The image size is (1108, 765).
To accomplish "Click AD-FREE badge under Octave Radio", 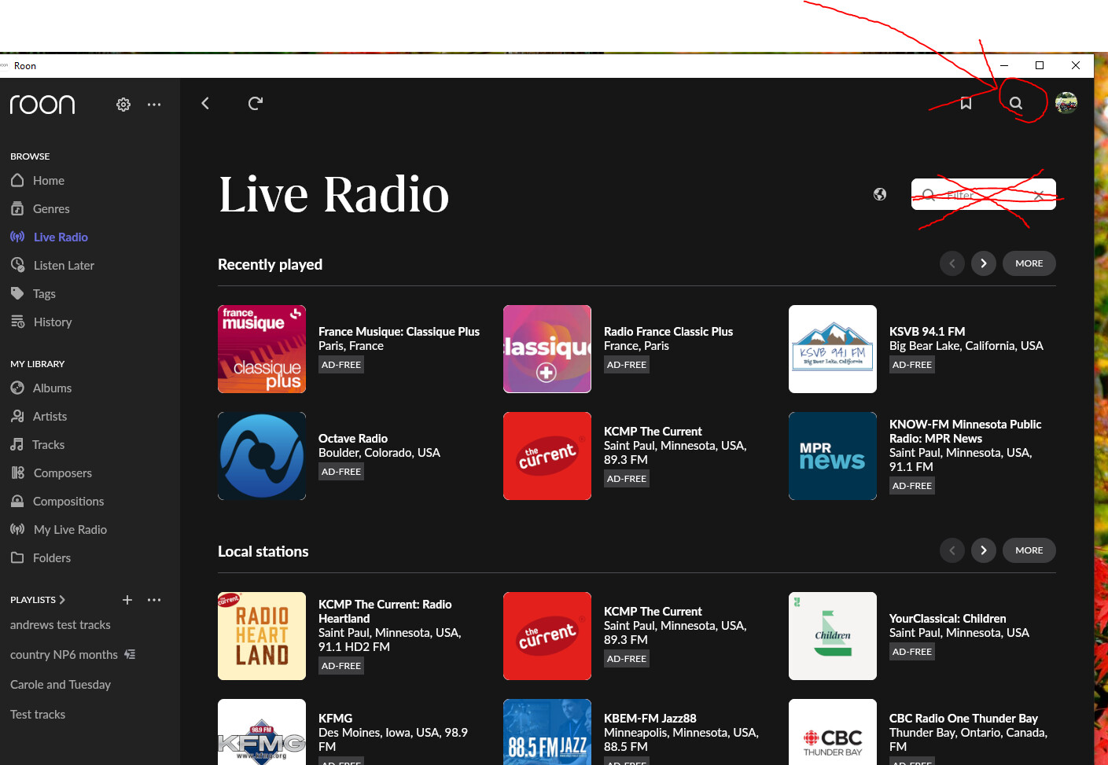I will click(x=341, y=472).
